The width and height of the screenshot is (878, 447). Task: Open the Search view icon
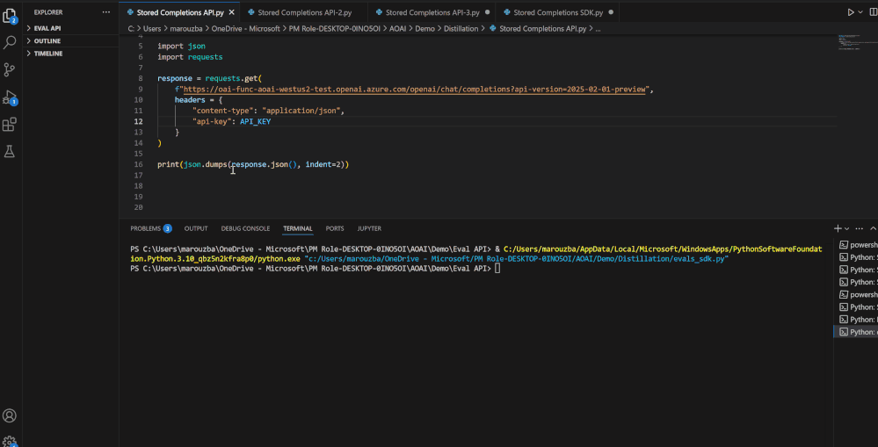click(10, 42)
